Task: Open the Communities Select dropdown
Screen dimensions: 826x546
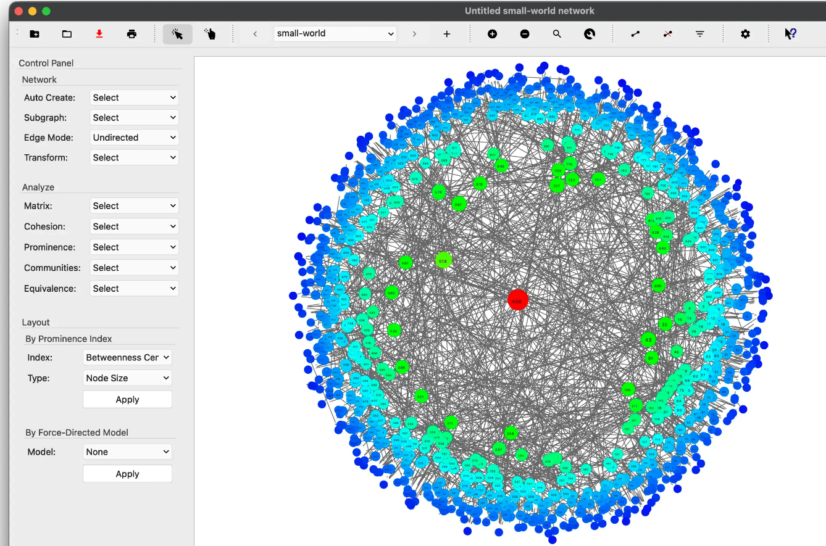Action: click(x=134, y=267)
